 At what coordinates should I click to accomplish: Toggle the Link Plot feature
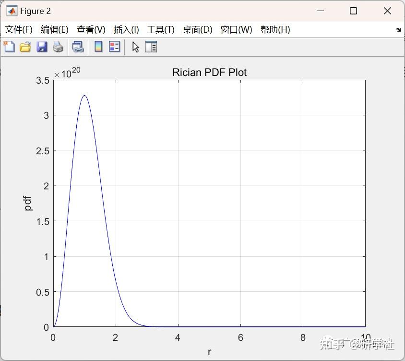click(x=79, y=47)
